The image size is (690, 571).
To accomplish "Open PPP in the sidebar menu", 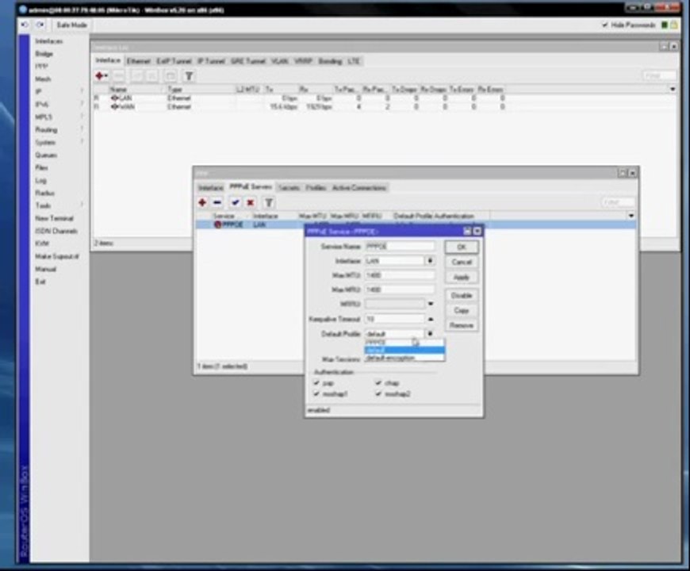I will (41, 67).
